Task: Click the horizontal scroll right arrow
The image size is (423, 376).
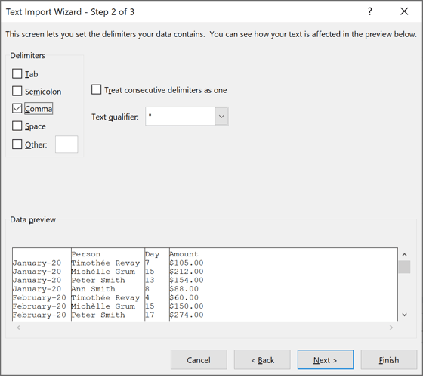Action: 391,328
